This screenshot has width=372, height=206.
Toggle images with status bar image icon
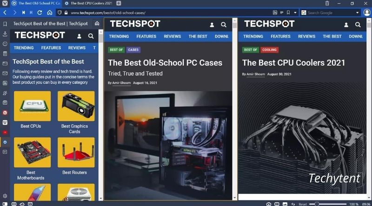click(x=285, y=204)
